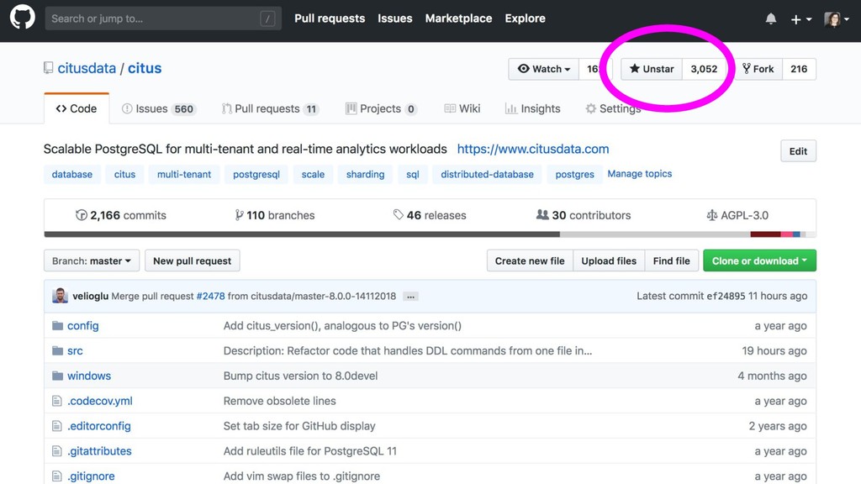Switch to the Settings tab
The image size is (861, 484).
(x=613, y=108)
